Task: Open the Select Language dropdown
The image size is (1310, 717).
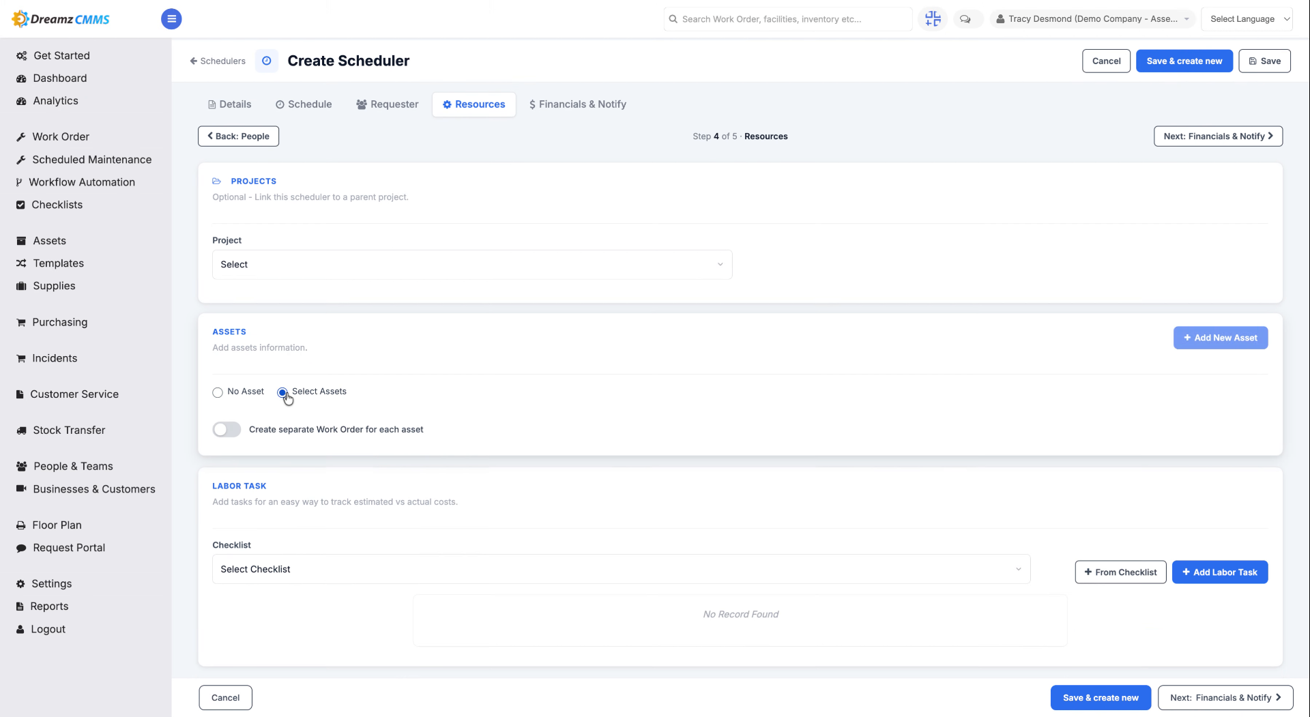Action: click(x=1247, y=19)
